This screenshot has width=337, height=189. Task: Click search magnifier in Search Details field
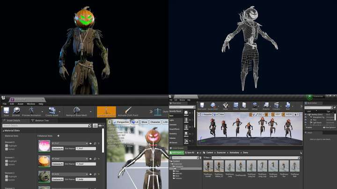[x=89, y=126]
